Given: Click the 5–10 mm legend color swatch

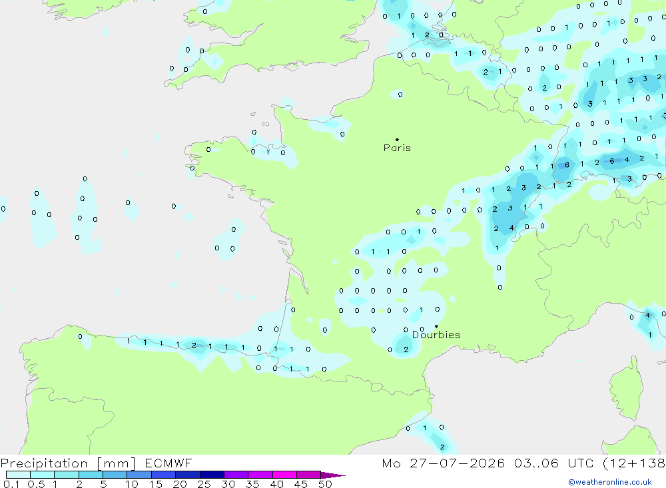Looking at the screenshot, I should coord(115,475).
